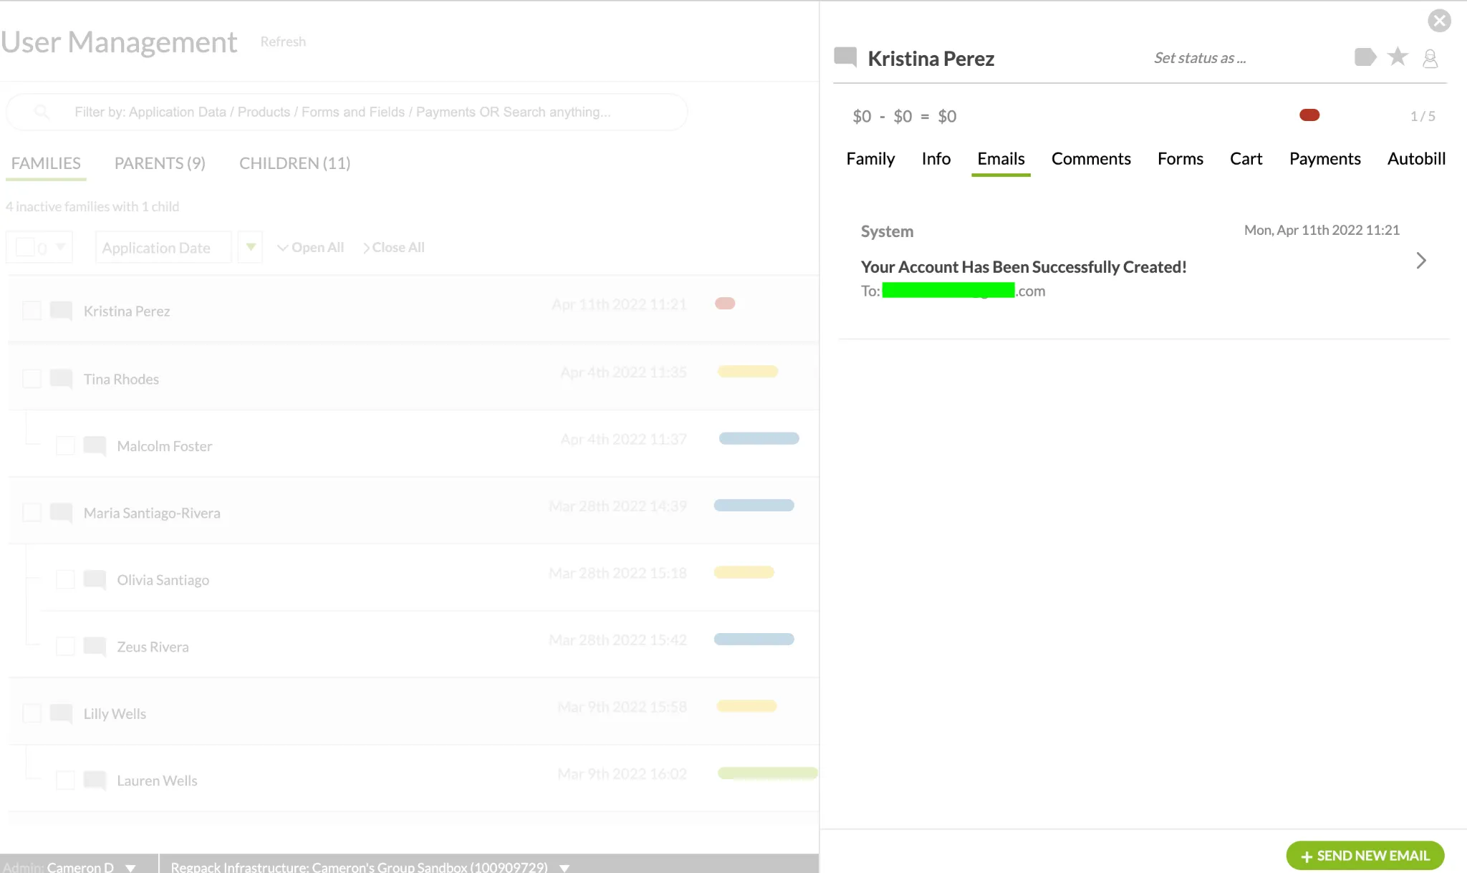Viewport: 1467px width, 873px height.
Task: Click the Refresh link
Action: pos(283,42)
